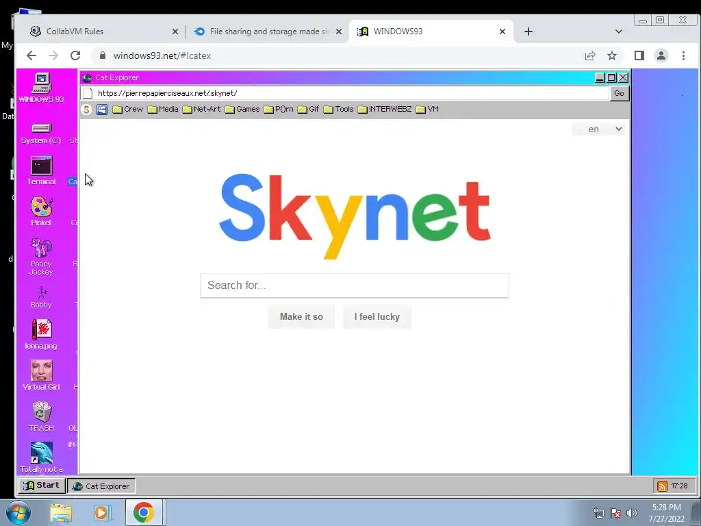Open the Media bookmarks folder

pyautogui.click(x=163, y=109)
